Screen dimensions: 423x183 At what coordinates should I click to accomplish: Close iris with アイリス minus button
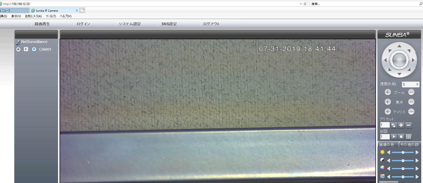411,112
